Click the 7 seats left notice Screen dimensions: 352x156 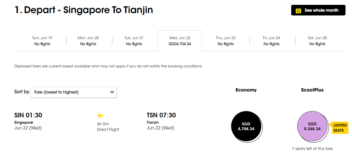click(x=312, y=149)
